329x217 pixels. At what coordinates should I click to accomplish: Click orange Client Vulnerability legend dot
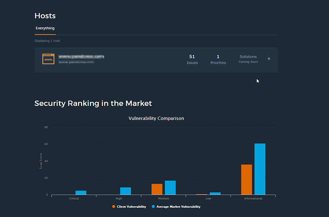coord(114,207)
